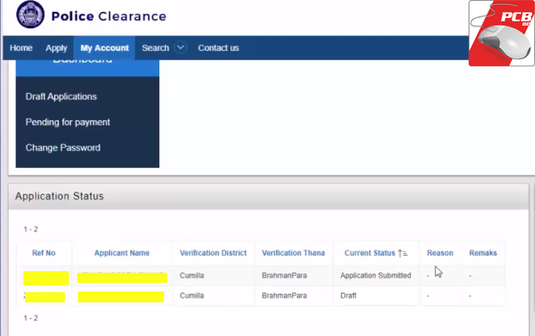The width and height of the screenshot is (535, 336).
Task: Sort by Verification District column header
Action: coord(213,253)
